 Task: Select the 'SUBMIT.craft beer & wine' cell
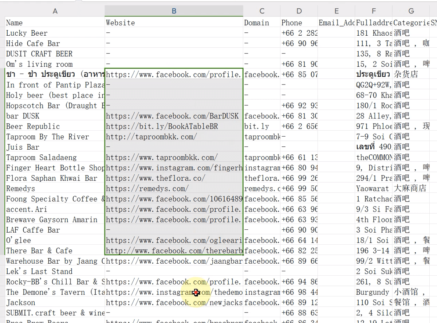[x=55, y=313]
